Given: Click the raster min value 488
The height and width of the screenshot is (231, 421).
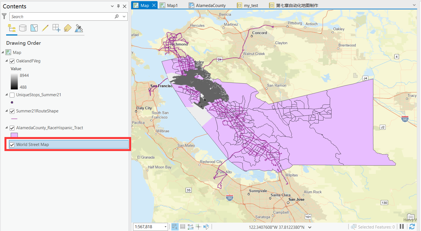Looking at the screenshot, I should [23, 87].
